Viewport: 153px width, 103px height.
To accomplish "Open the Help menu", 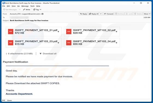I will pos(38,6).
